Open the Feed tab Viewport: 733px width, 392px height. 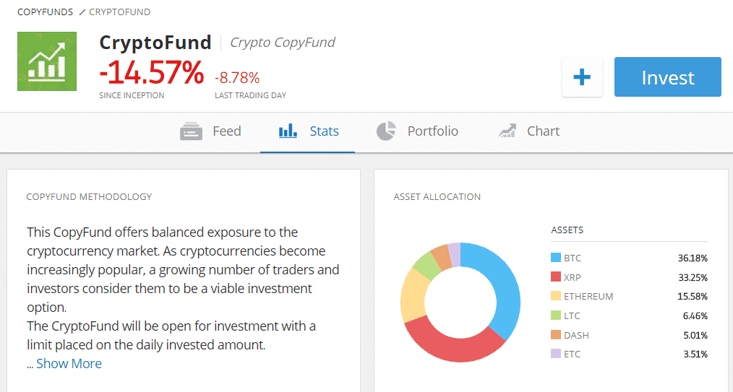226,131
